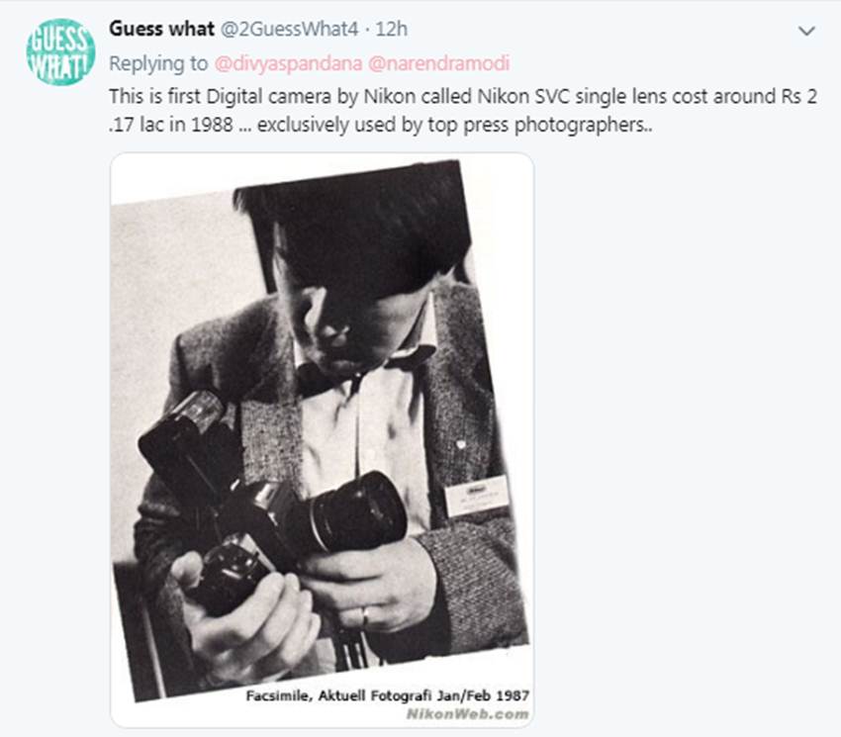The height and width of the screenshot is (737, 841).
Task: Open the "Guess what" display name profile
Action: [x=161, y=29]
